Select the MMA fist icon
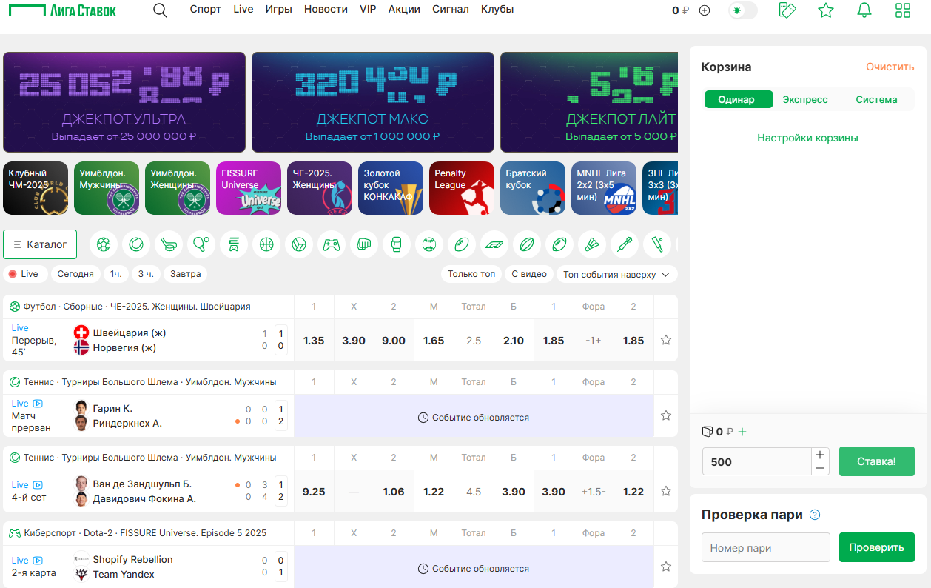The width and height of the screenshot is (931, 588). 364,244
